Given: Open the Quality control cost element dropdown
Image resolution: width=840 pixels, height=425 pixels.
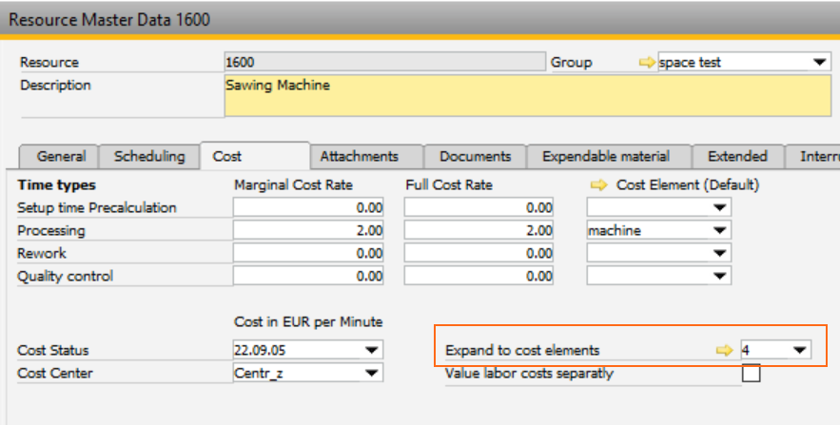Looking at the screenshot, I should point(720,277).
